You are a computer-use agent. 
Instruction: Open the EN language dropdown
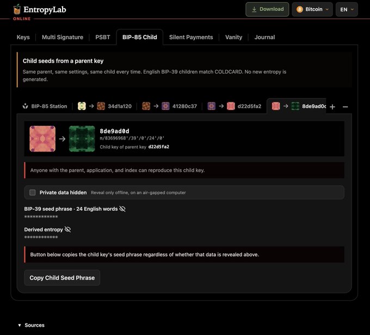tap(347, 9)
